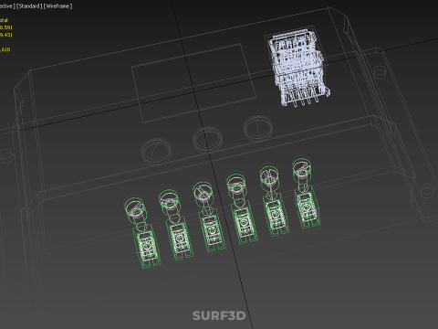Select the rectangular display cutout outline
438x329 pixels.
pyautogui.click(x=193, y=83)
